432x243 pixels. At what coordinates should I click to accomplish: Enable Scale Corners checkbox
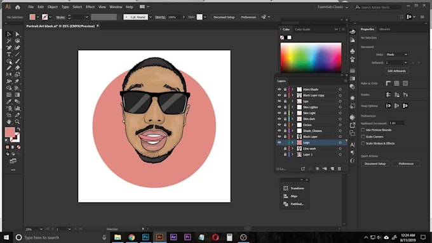point(363,136)
